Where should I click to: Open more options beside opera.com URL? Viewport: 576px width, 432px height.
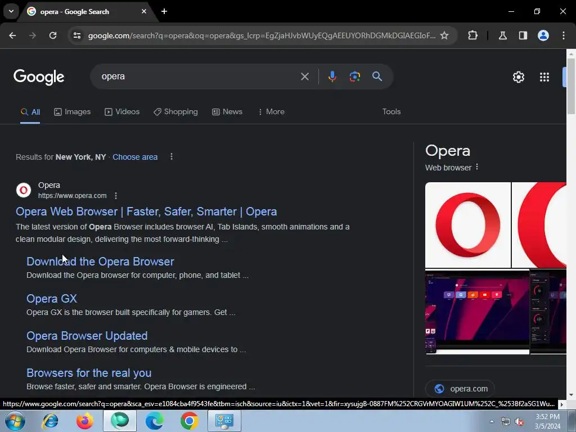116,196
